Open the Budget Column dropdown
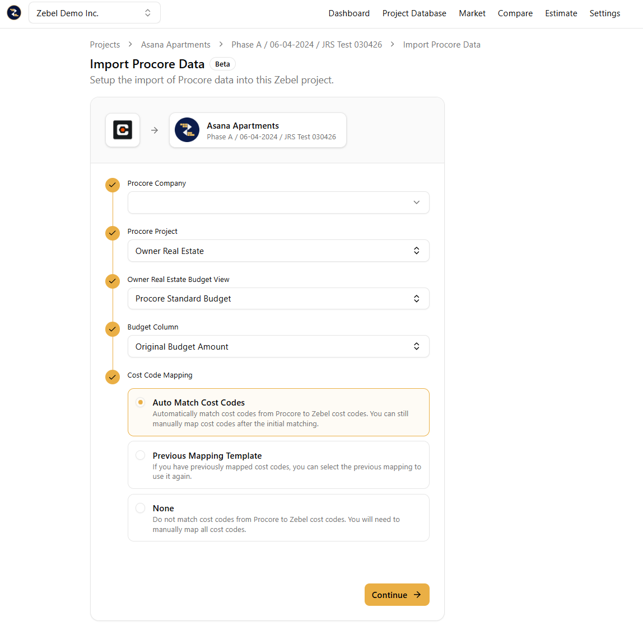Image resolution: width=643 pixels, height=631 pixels. [x=278, y=347]
